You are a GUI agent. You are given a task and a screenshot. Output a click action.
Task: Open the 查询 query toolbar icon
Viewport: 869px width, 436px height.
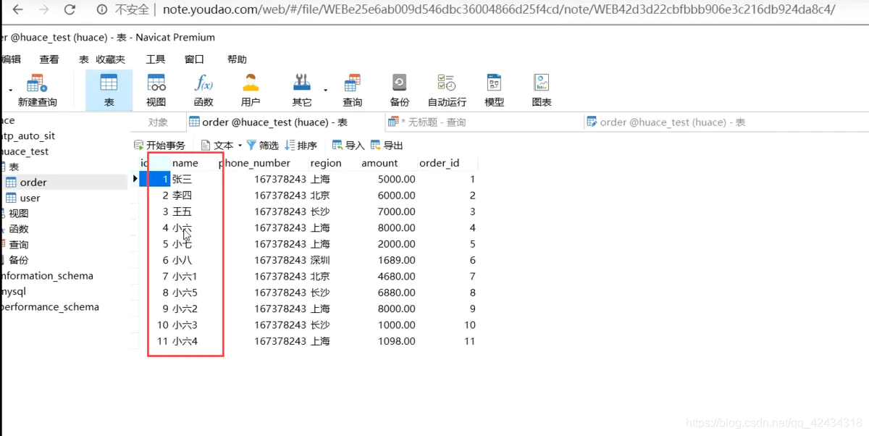tap(353, 90)
